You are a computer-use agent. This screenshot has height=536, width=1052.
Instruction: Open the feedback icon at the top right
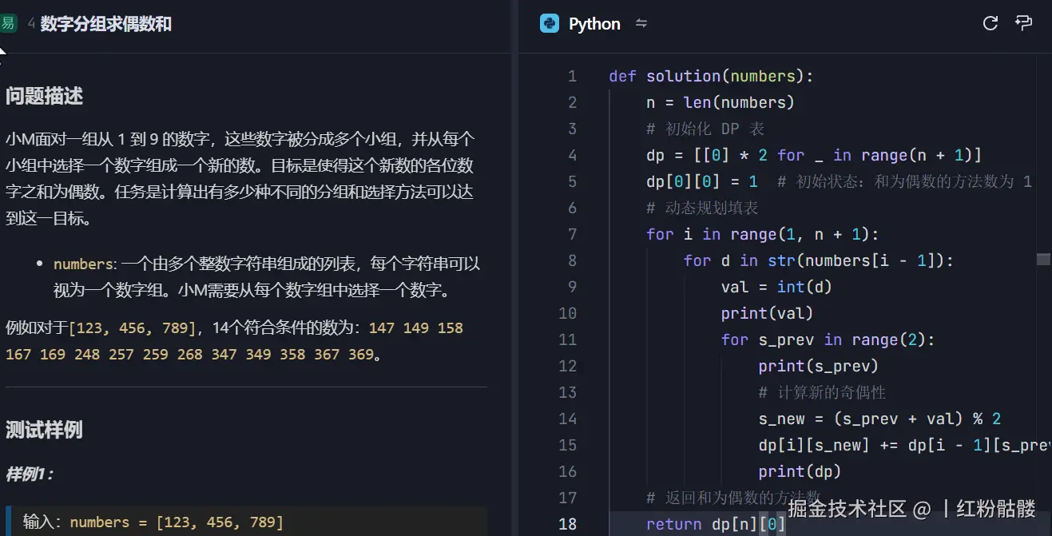click(x=1025, y=23)
